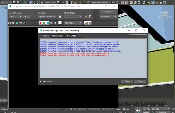Viewport: 175px width, 113px height.
Task: Toggle Set Key mode
Action: [146, 112]
